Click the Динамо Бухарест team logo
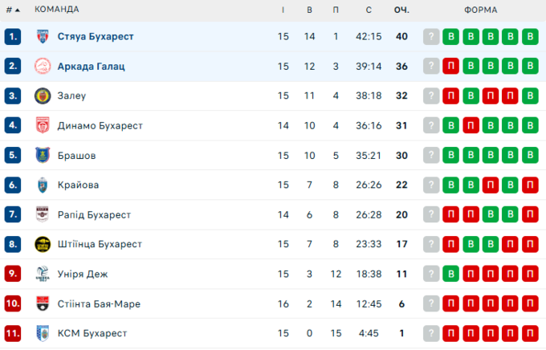Viewport: 546px width, 350px height. [43, 126]
